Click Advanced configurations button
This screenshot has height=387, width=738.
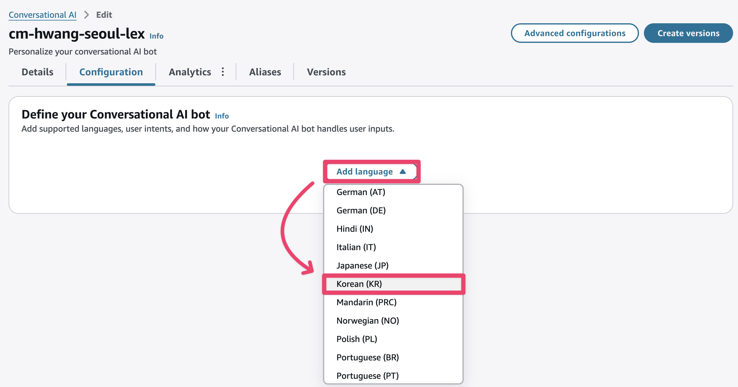point(575,33)
